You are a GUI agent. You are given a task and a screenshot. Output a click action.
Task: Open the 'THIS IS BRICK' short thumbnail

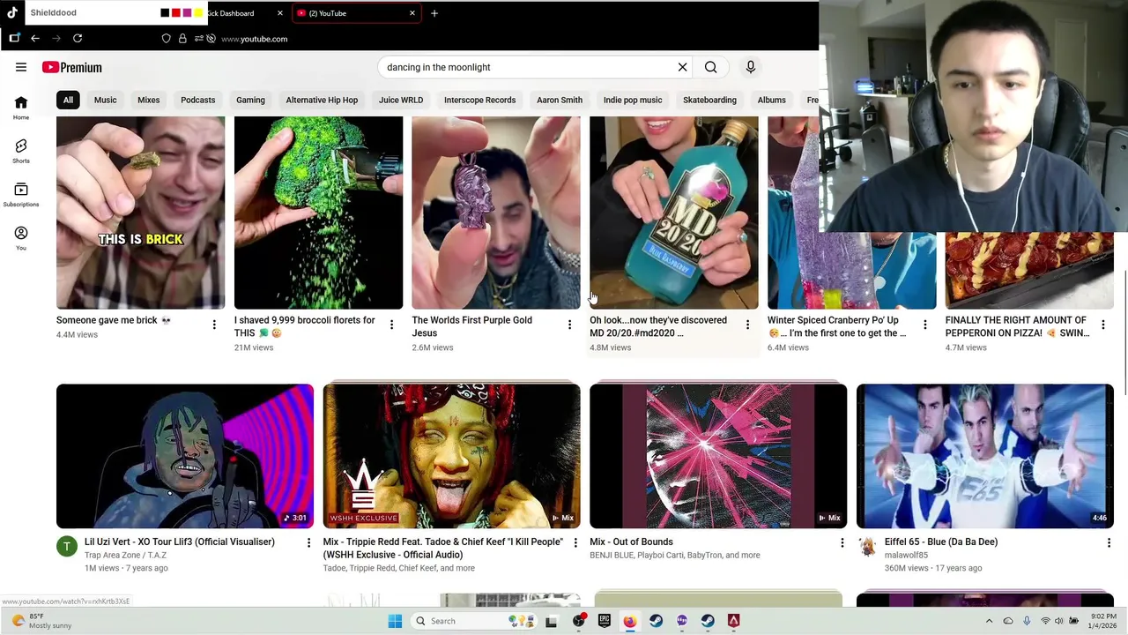(x=141, y=213)
